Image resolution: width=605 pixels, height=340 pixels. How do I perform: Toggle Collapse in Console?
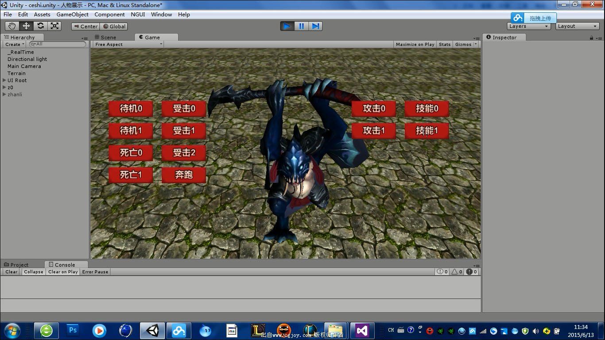(x=34, y=272)
